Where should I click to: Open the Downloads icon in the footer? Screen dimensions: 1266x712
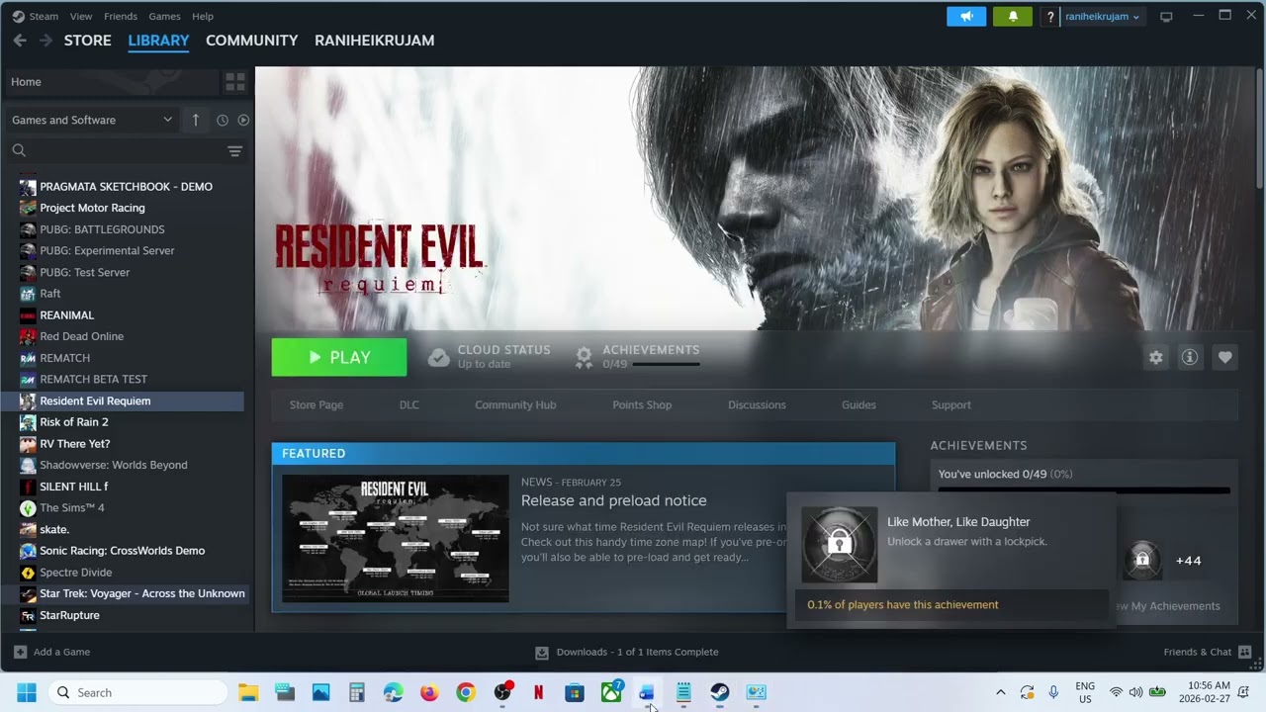click(x=542, y=653)
